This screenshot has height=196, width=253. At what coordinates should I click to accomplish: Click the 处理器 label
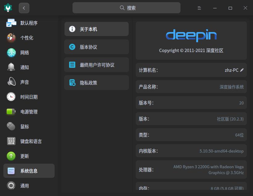tap(146, 170)
